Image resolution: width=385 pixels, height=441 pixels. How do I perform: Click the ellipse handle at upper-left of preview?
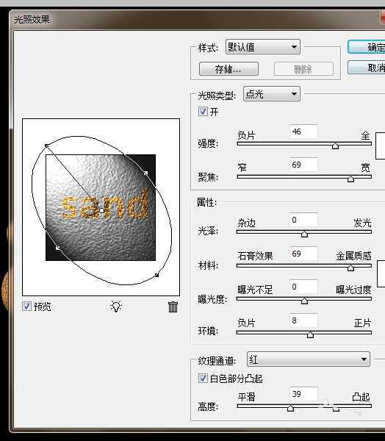pyautogui.click(x=47, y=146)
